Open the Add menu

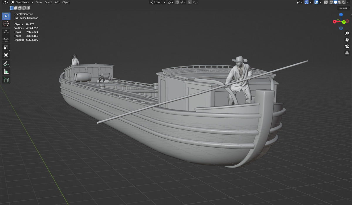click(57, 2)
